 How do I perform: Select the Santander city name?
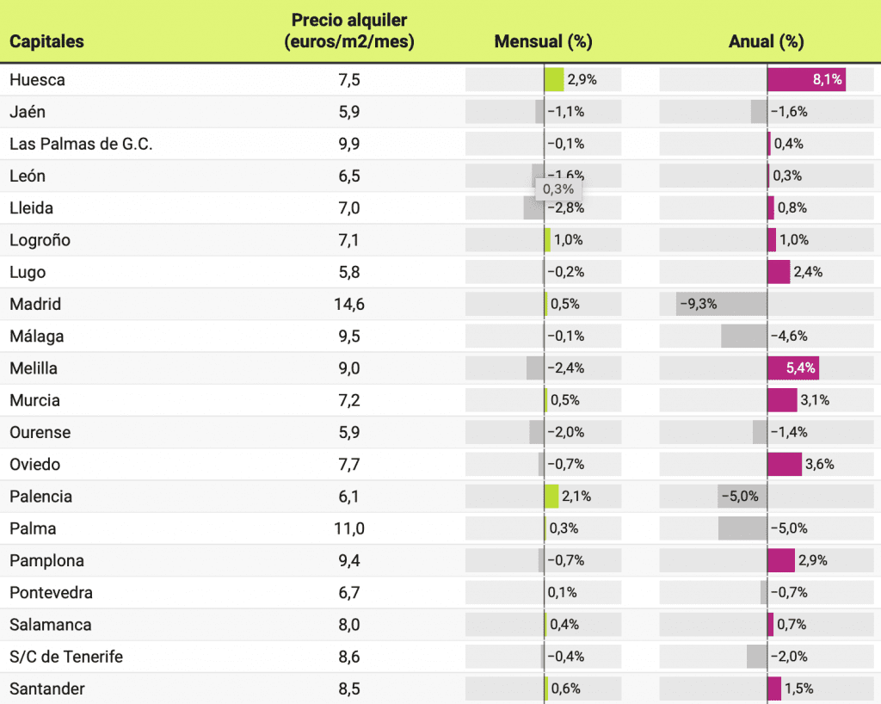[x=47, y=689]
